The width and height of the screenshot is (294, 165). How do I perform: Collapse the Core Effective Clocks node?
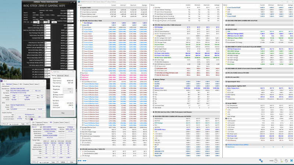click(x=81, y=82)
